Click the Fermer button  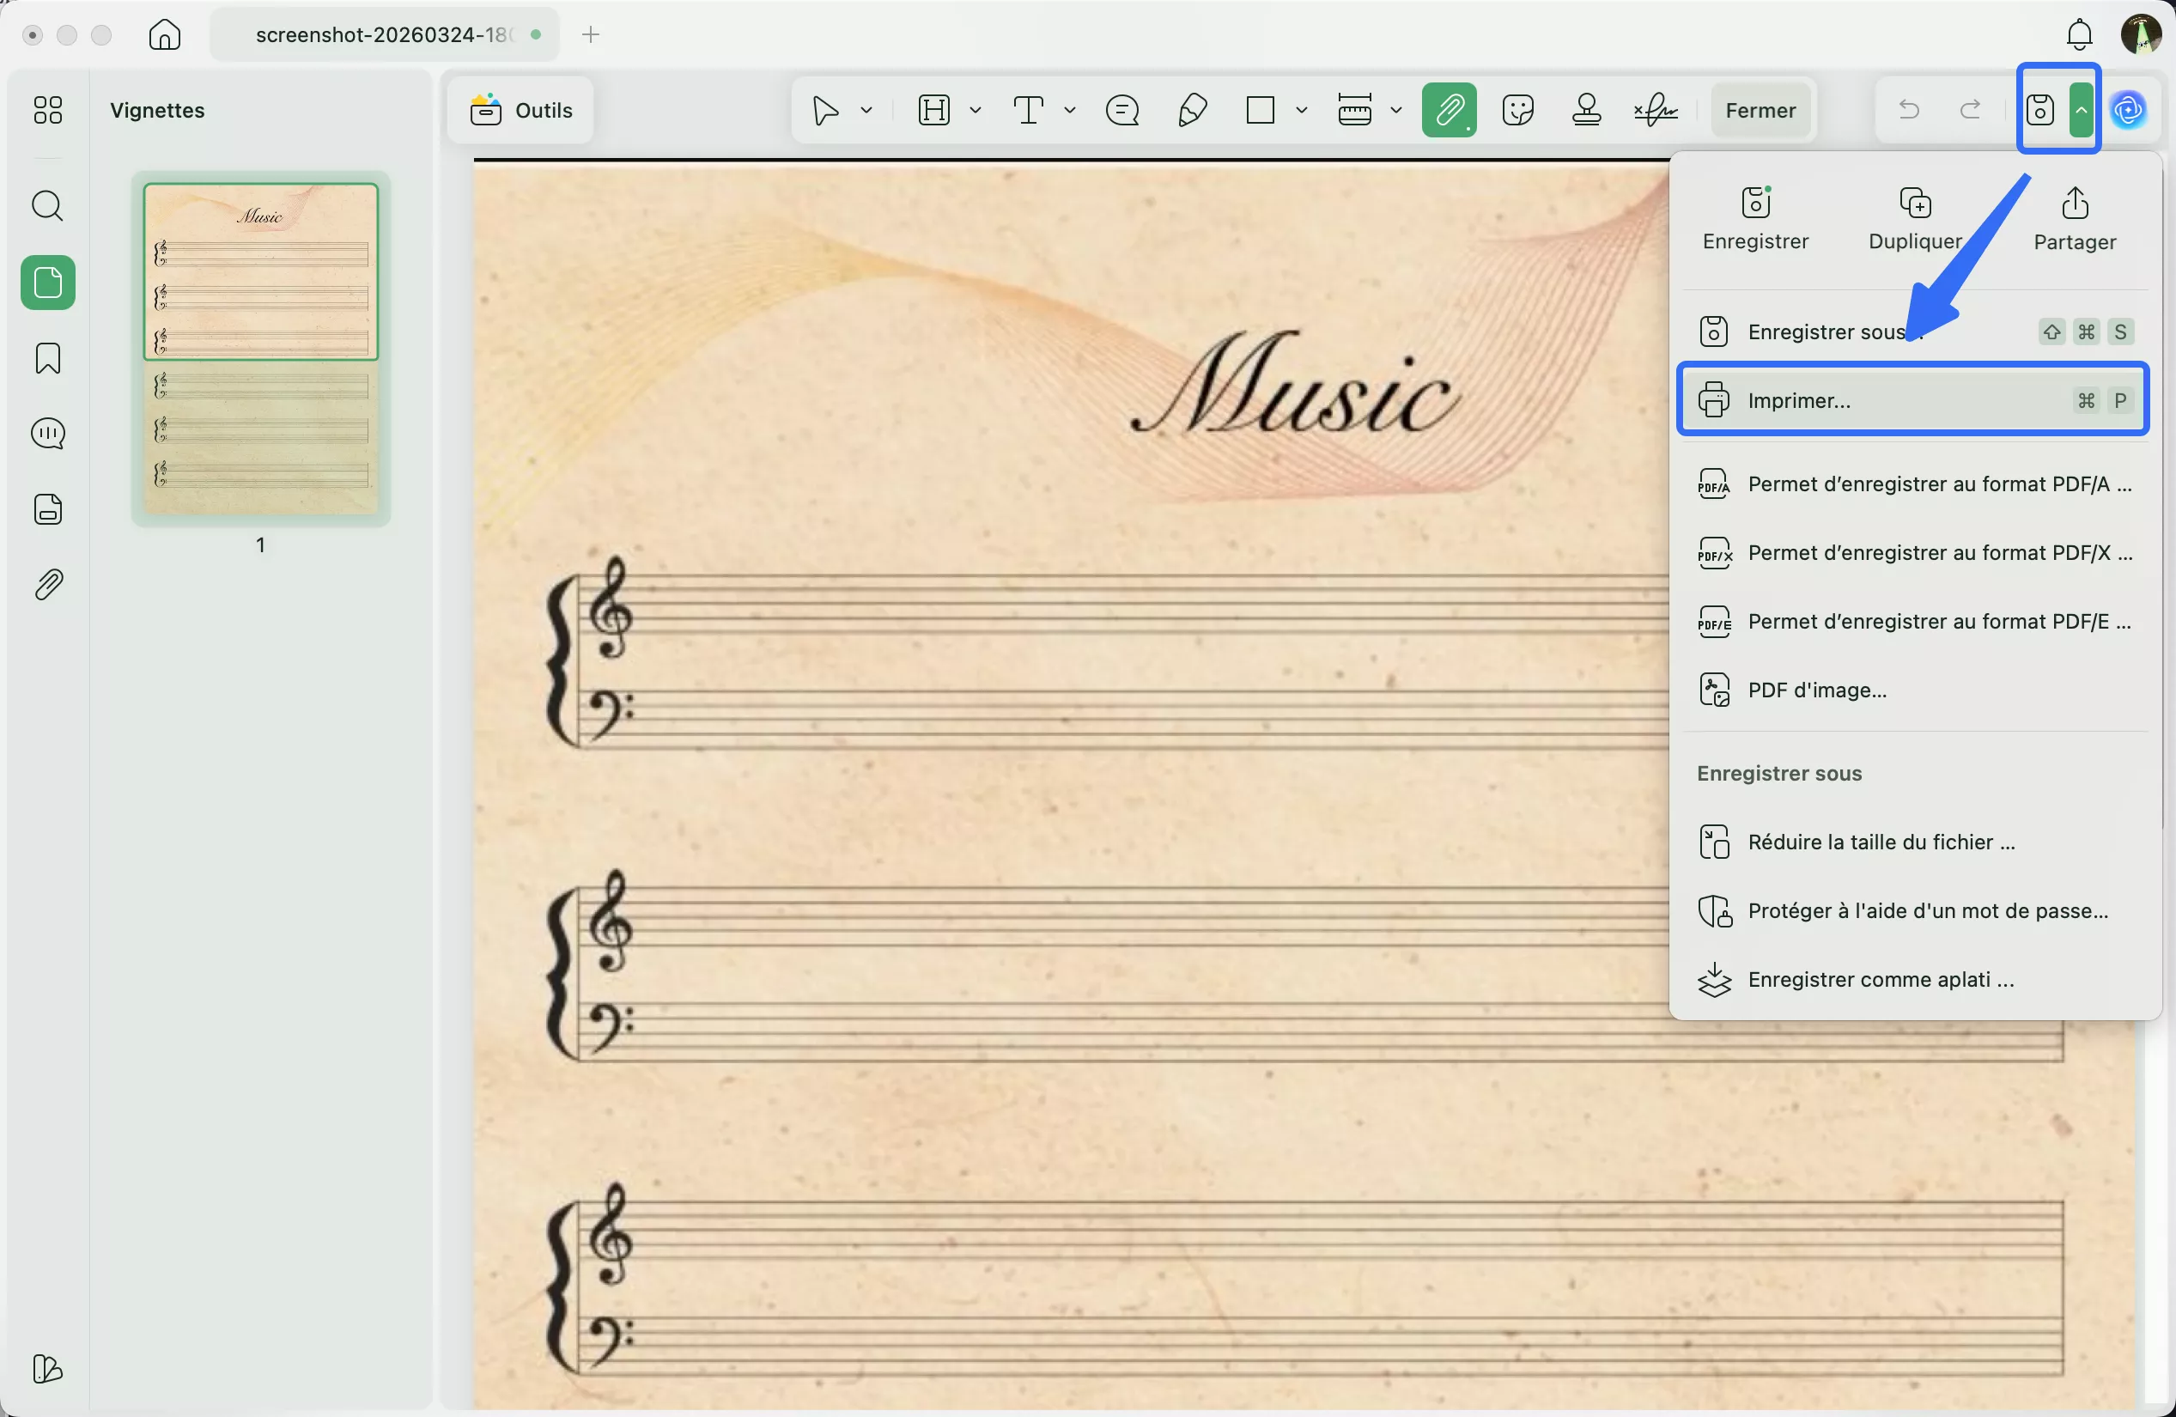coord(1760,111)
